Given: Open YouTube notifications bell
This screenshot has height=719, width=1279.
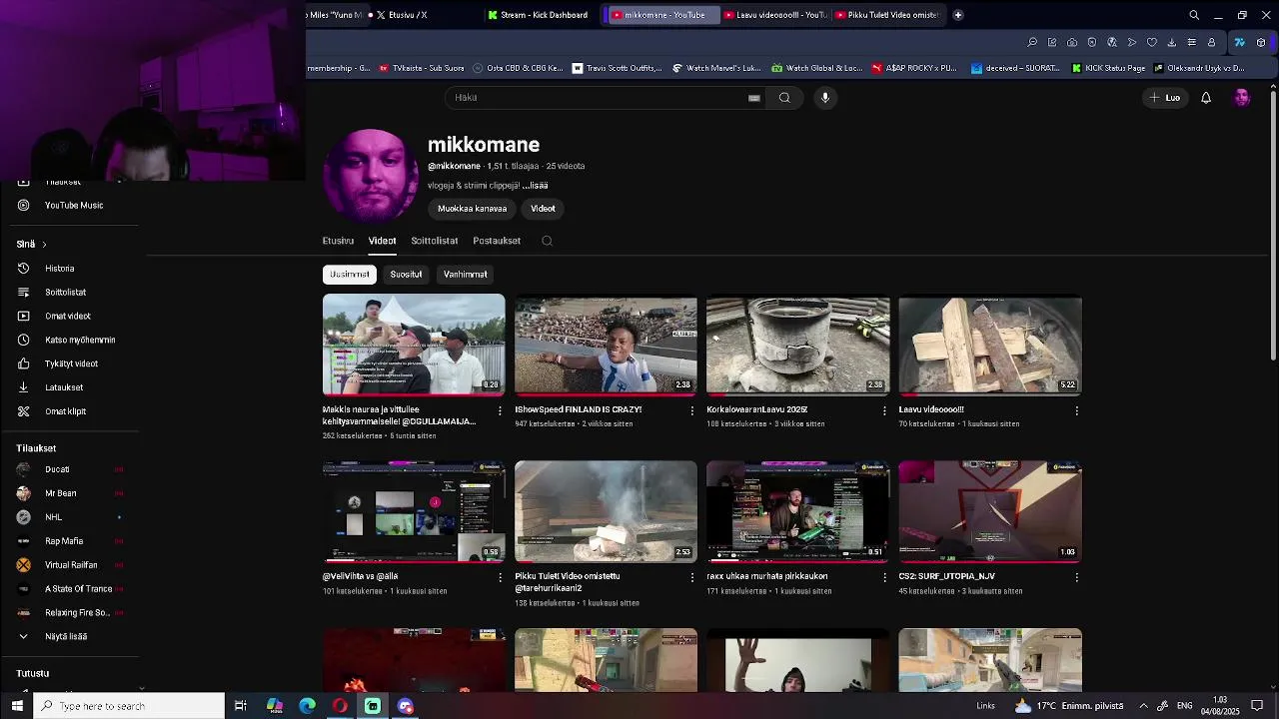Looking at the screenshot, I should (x=1206, y=98).
